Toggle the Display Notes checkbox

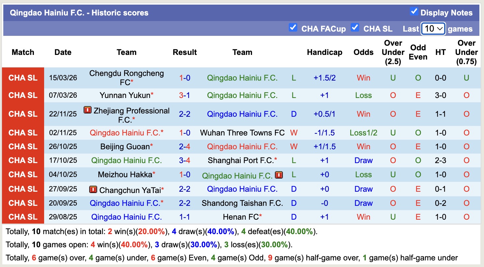(414, 12)
